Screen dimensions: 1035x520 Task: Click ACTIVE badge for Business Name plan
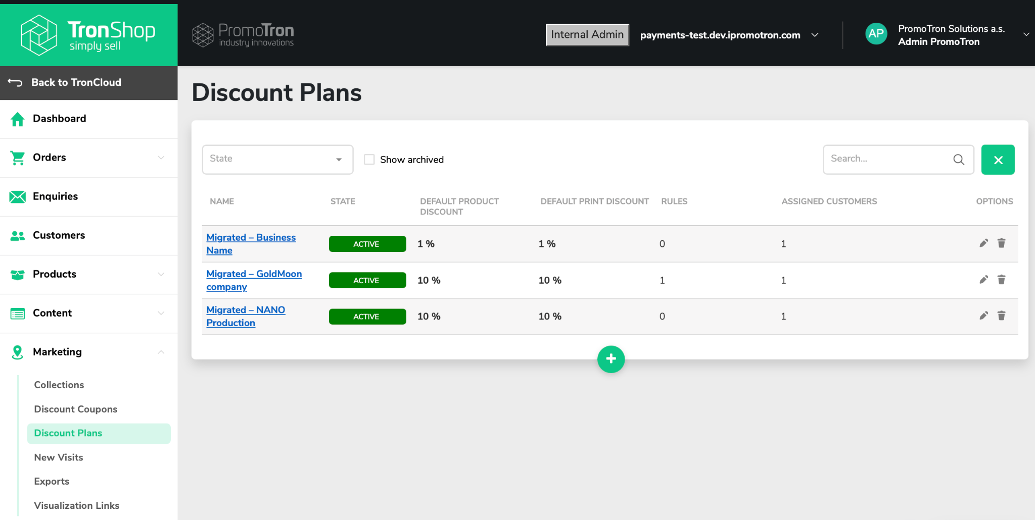coord(367,244)
